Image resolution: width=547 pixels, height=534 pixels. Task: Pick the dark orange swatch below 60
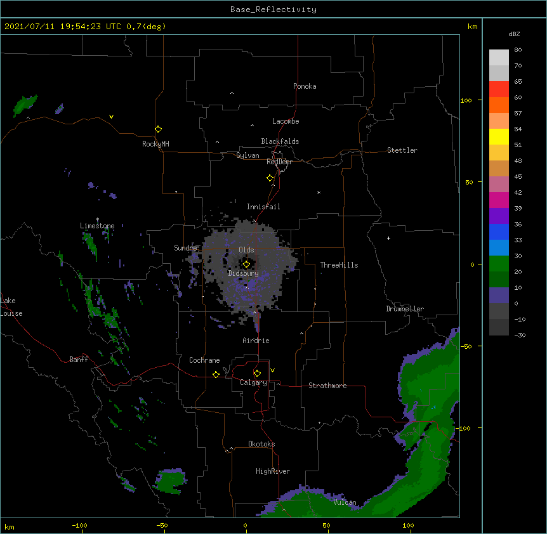499,105
